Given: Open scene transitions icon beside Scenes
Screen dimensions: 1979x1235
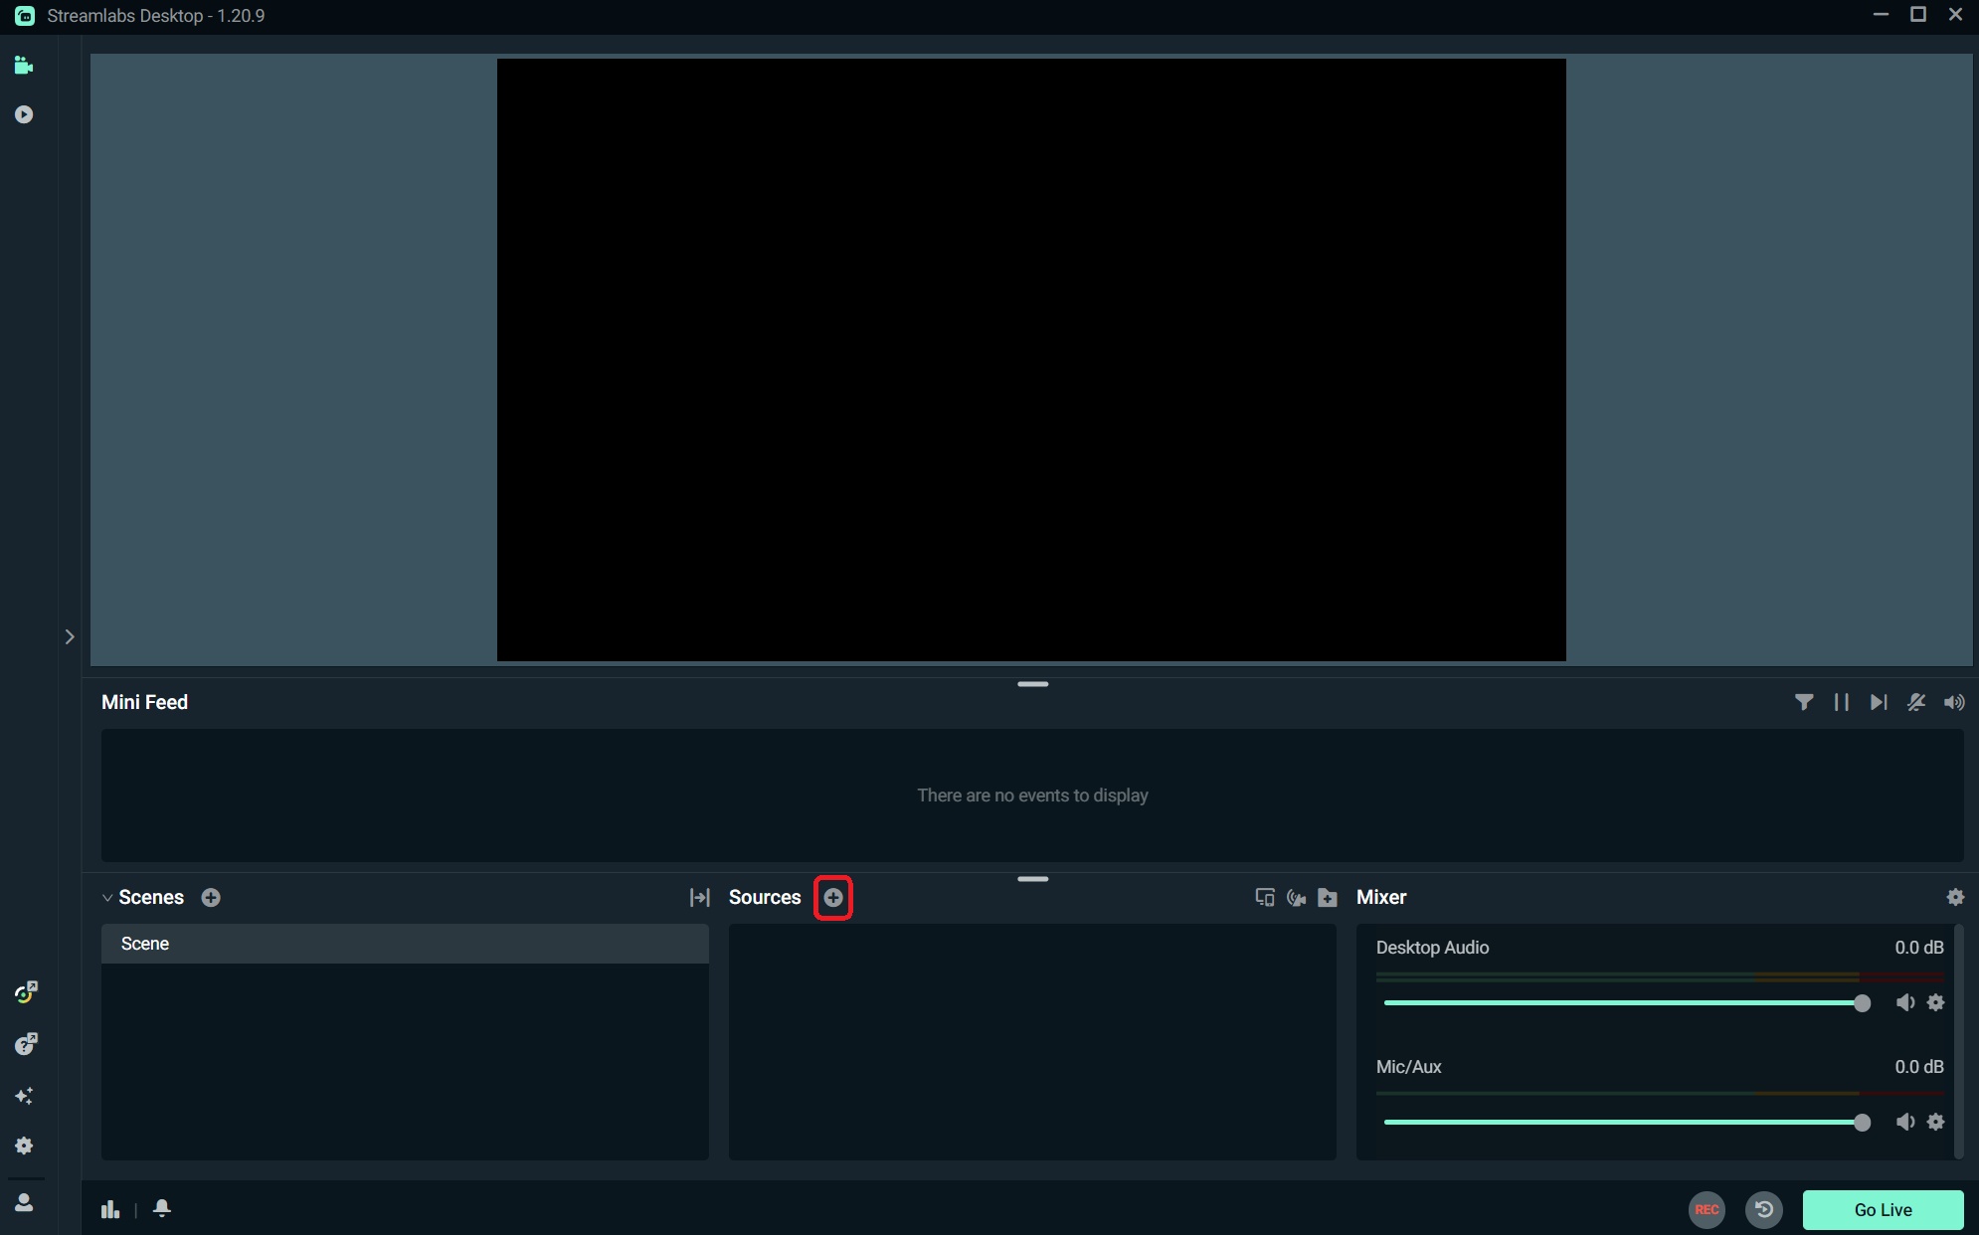Looking at the screenshot, I should coord(699,898).
